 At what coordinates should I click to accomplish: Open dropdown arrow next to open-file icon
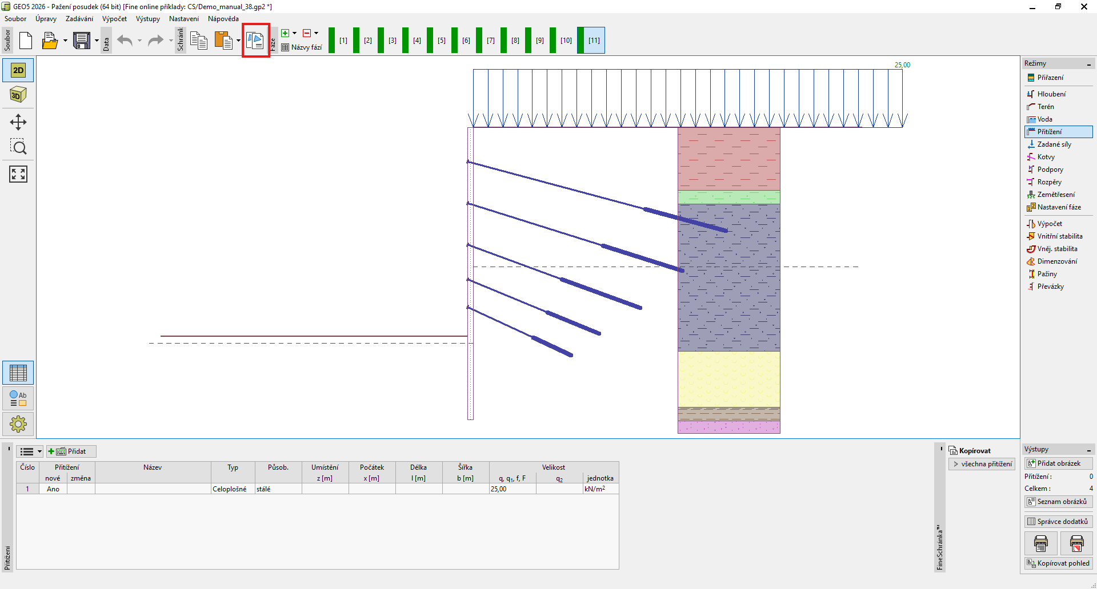(65, 41)
